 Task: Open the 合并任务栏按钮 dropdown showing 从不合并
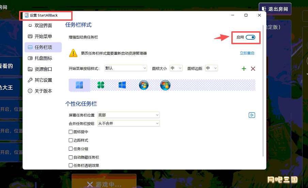coord(129,123)
